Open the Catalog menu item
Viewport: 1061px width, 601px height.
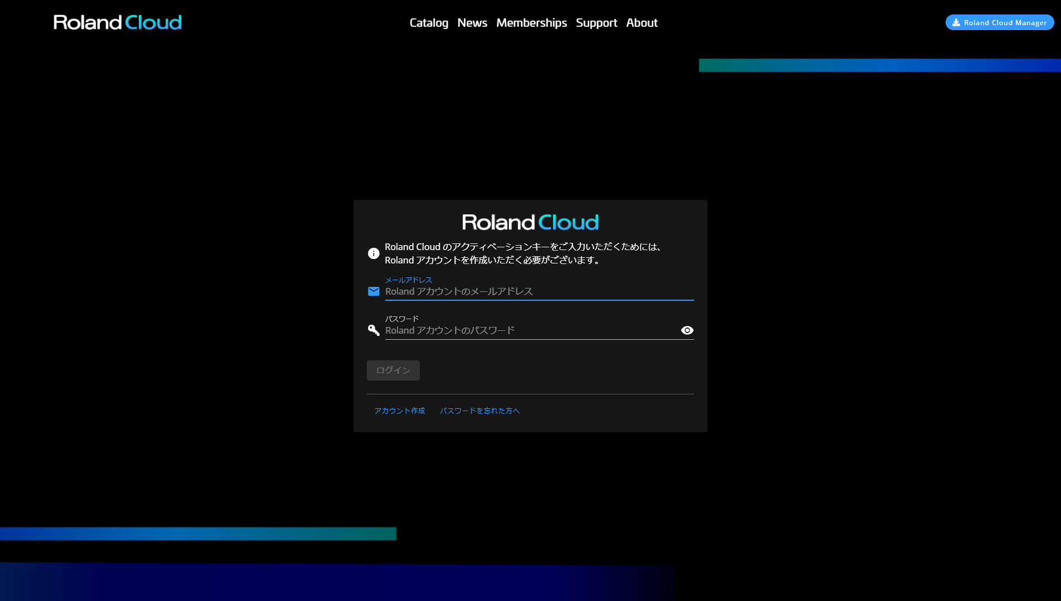pos(429,23)
